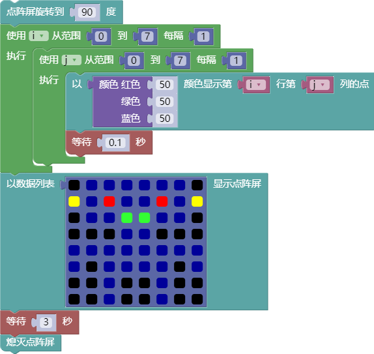The image size is (374, 354).
Task: Edit start value 0 of the j loop
Action: tap(134, 61)
